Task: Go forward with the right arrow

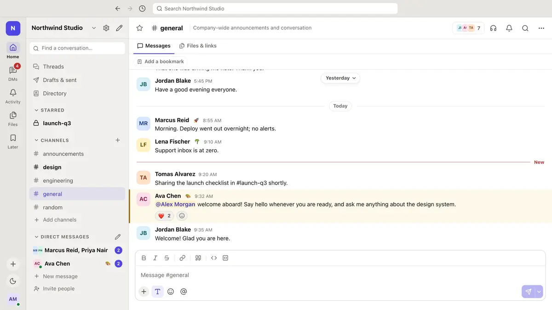Action: click(x=130, y=8)
